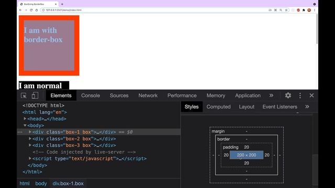Select the closing html tag
This screenshot has width=335, height=188.
click(x=32, y=172)
